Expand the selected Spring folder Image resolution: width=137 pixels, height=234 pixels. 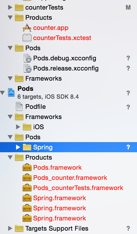tap(18, 147)
